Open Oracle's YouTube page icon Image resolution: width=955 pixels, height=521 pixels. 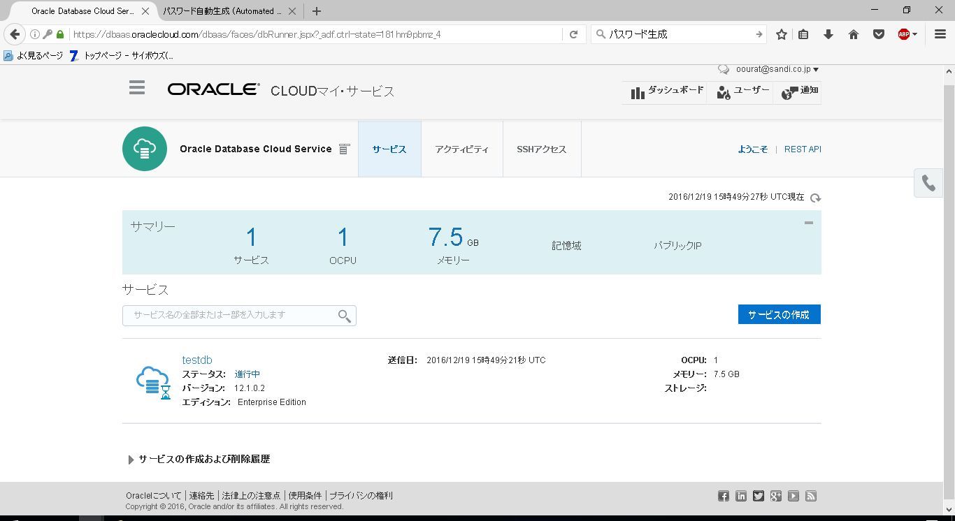coord(794,496)
